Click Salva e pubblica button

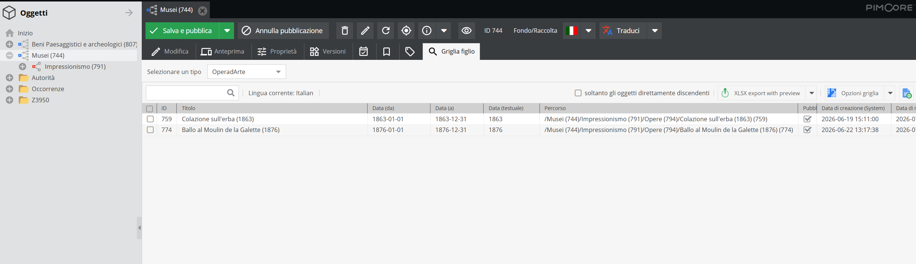point(182,30)
